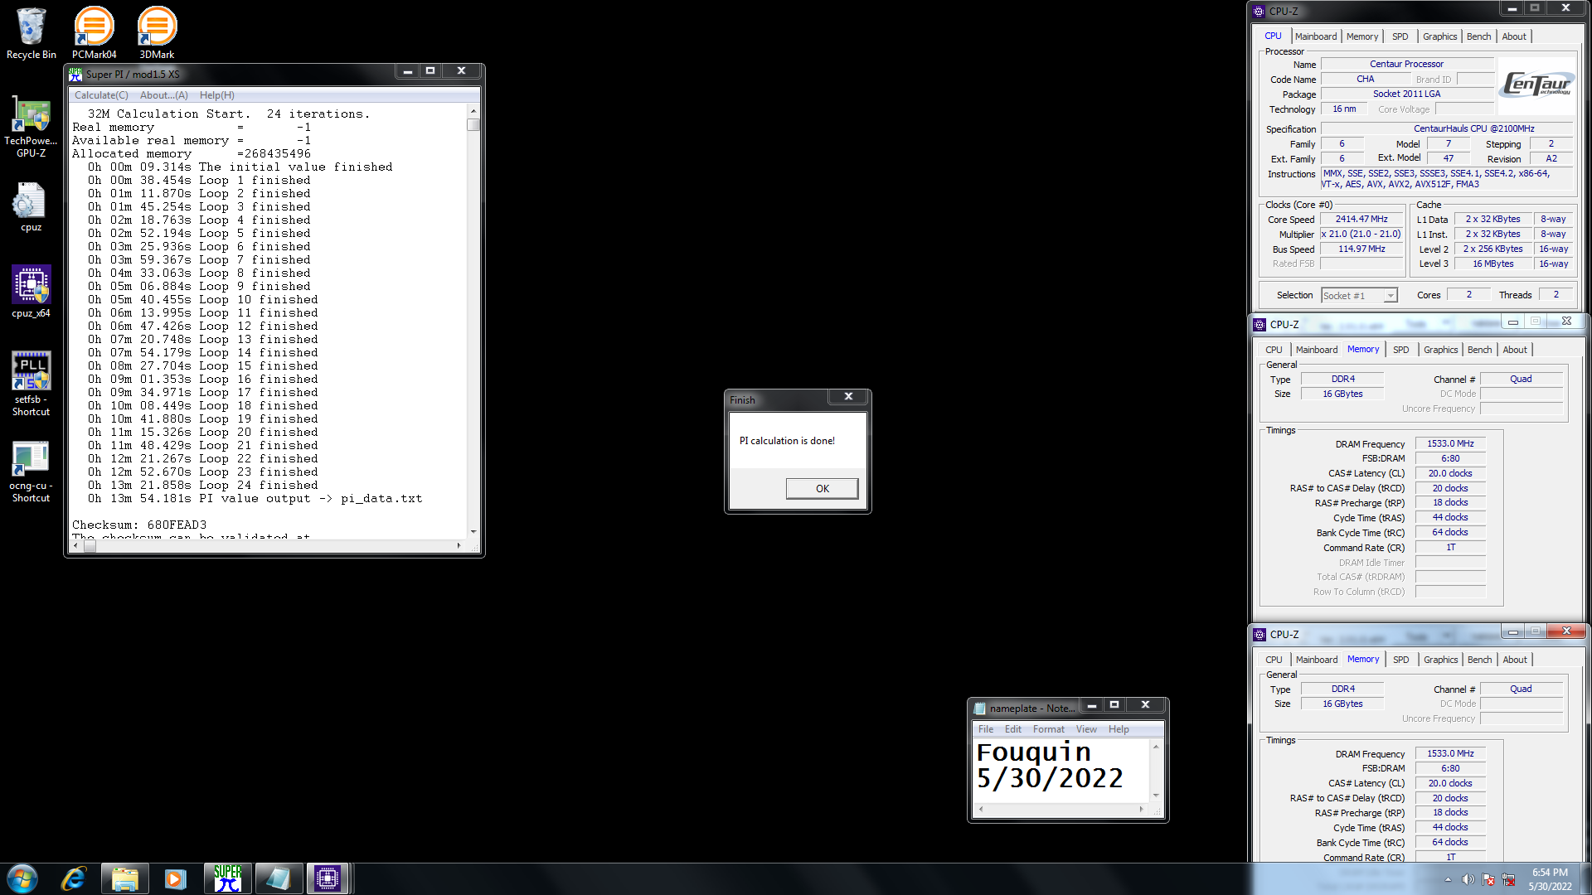Click the taskbar clock showing 6:54 PM
Screen dimensions: 1592x895
[1550, 879]
